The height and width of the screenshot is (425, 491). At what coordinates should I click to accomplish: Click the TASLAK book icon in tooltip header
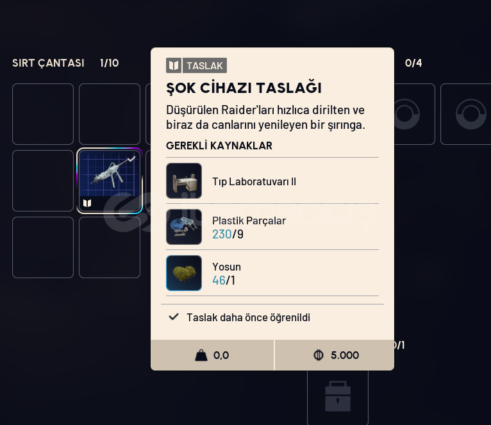[174, 65]
